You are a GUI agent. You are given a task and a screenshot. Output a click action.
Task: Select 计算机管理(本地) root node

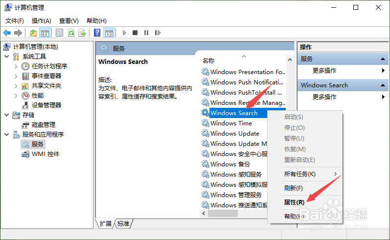click(35, 47)
